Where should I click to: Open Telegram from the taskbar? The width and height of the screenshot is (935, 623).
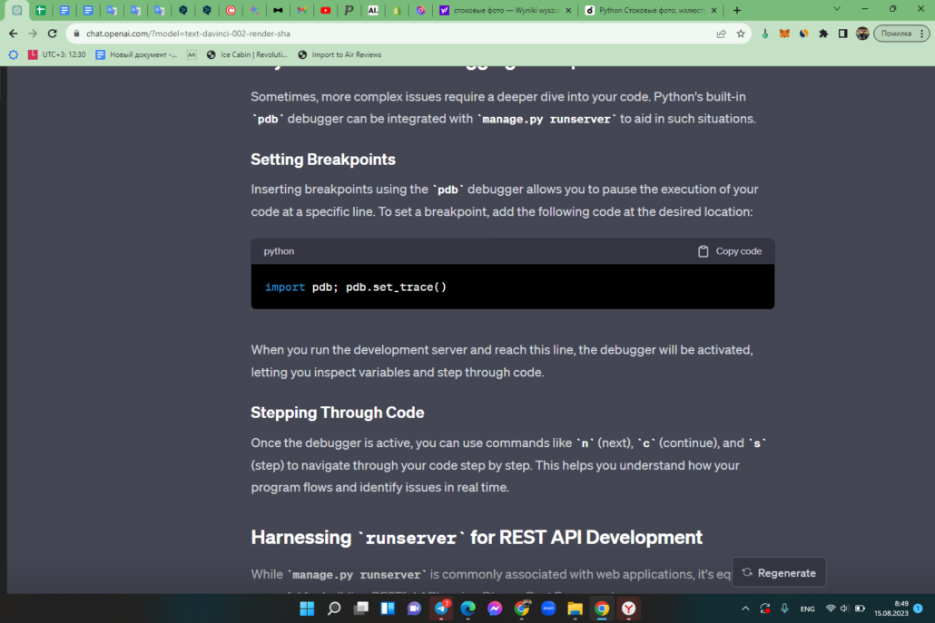pos(441,608)
